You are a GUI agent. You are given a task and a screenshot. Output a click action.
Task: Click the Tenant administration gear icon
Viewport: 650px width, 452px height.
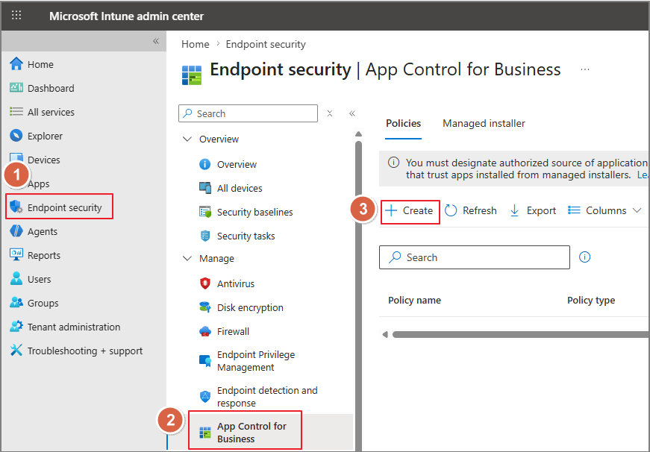16,326
